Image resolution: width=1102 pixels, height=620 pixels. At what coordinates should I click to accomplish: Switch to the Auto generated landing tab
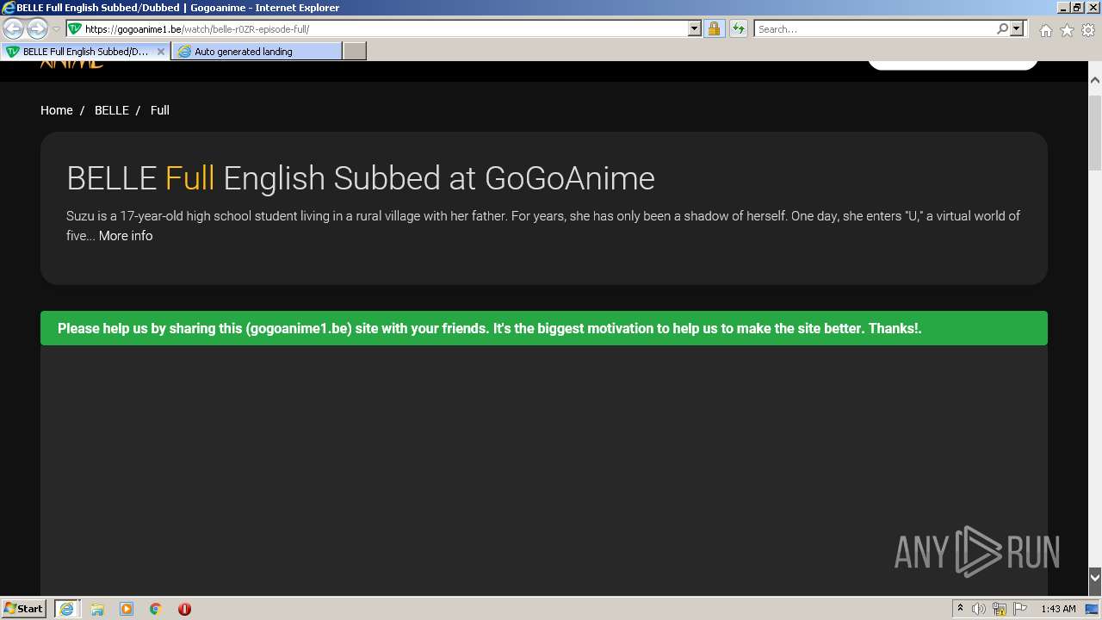(257, 52)
